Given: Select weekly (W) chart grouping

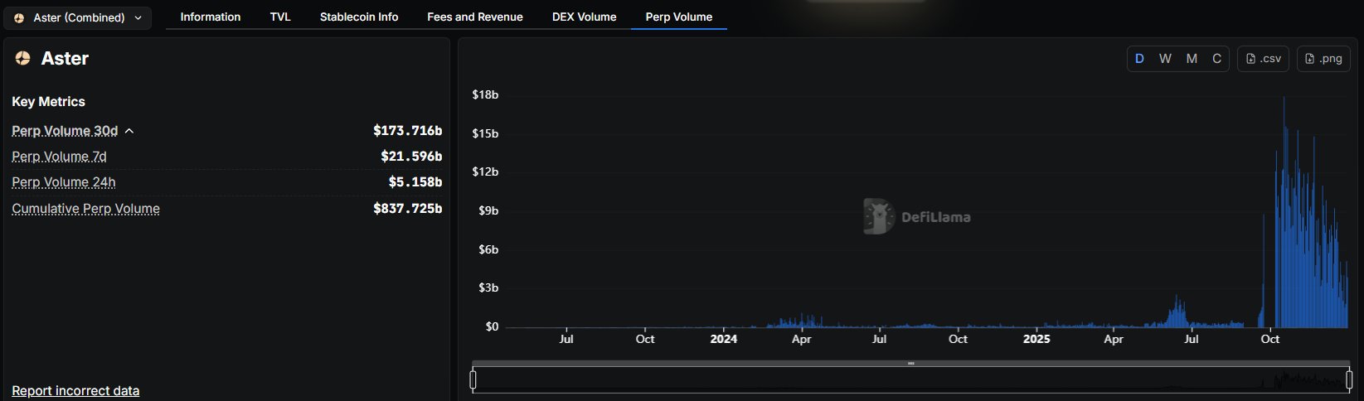Looking at the screenshot, I should tap(1165, 59).
